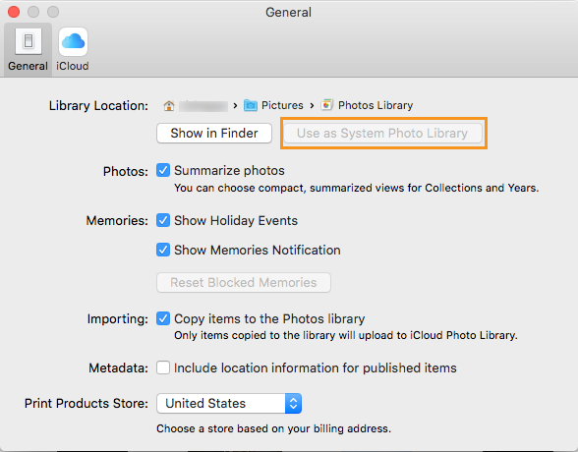578x452 pixels.
Task: Click the Pictures folder icon in path
Action: tap(251, 106)
